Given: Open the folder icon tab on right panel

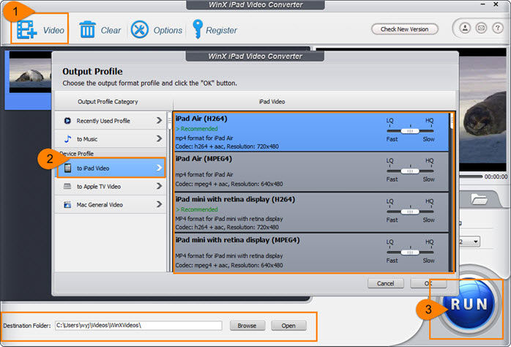Looking at the screenshot, I should pyautogui.click(x=479, y=199).
